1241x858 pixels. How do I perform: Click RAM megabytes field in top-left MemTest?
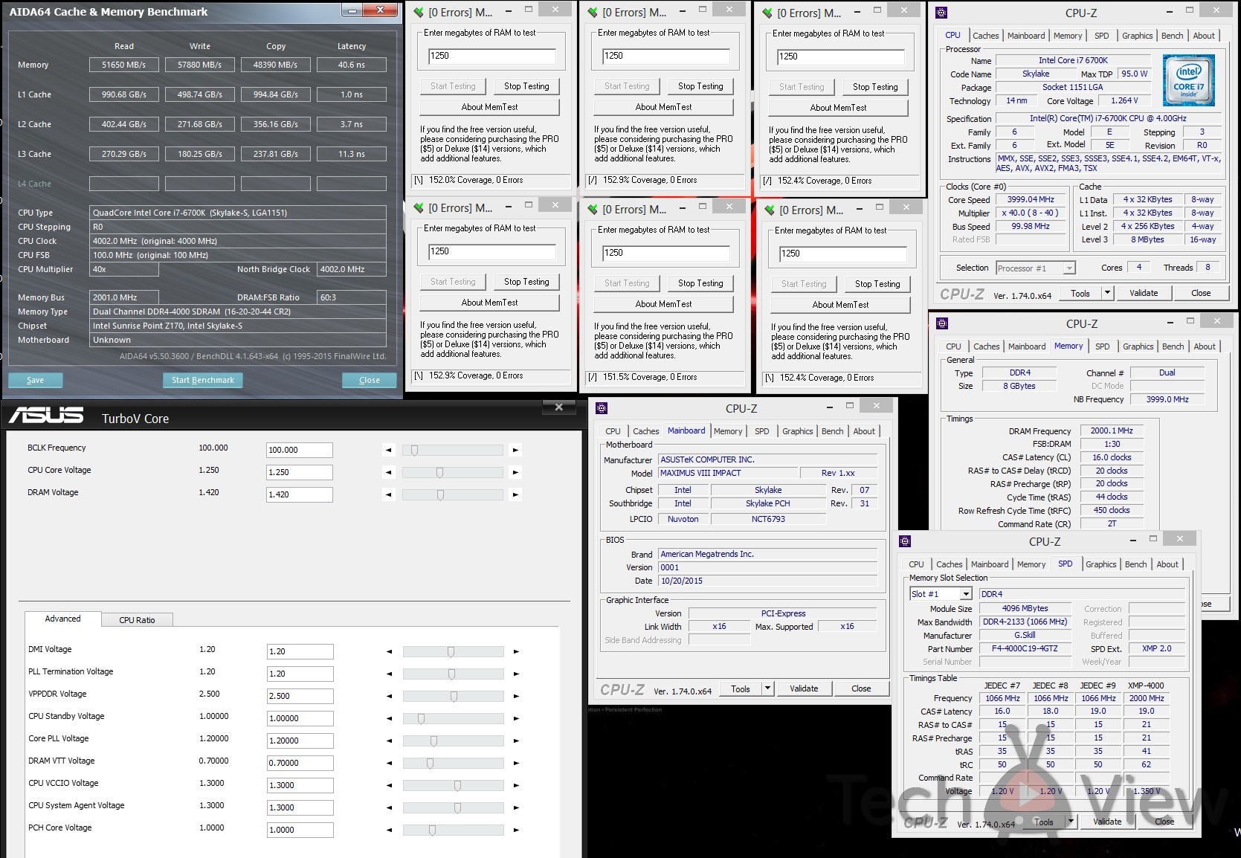tap(492, 56)
